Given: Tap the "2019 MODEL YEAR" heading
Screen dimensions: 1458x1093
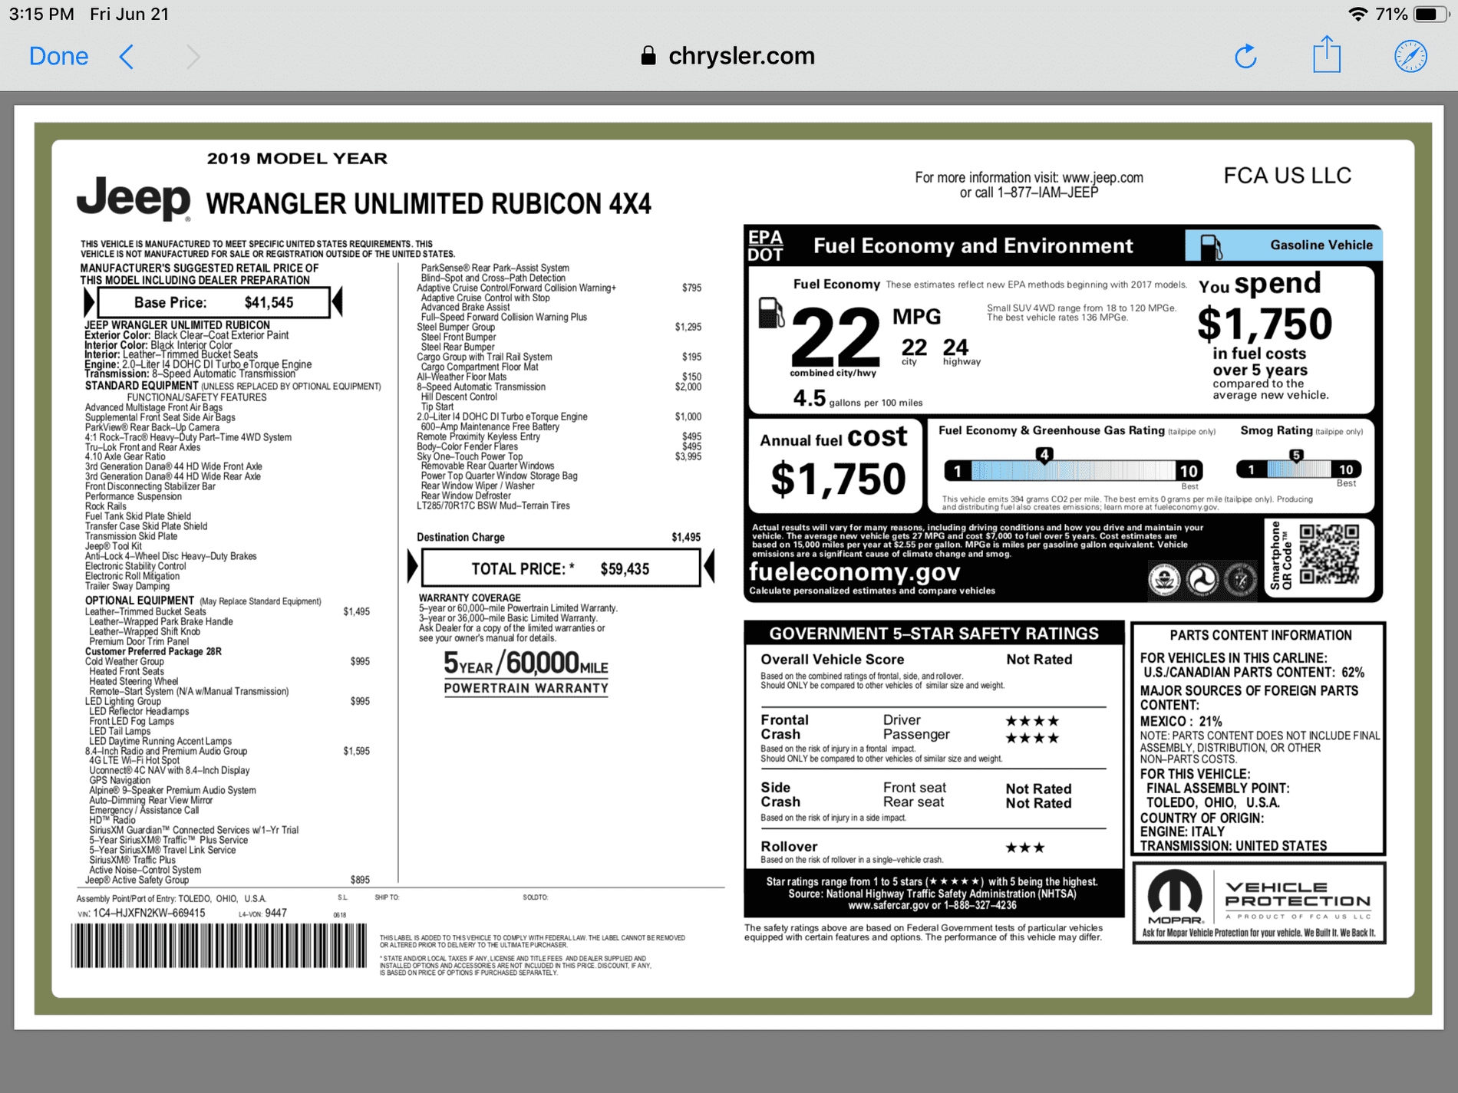Looking at the screenshot, I should click(x=297, y=159).
